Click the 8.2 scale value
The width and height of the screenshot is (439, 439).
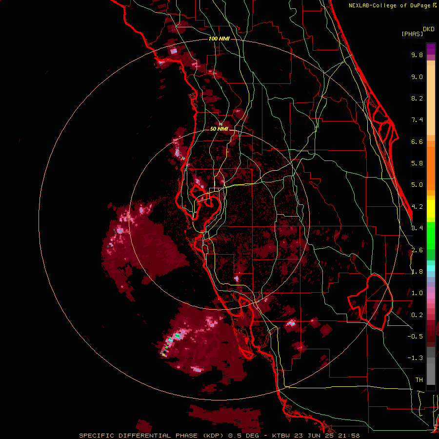pyautogui.click(x=417, y=98)
